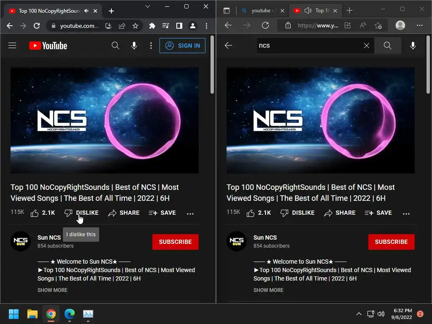
Task: Close the Top 100 NoCopyRightSounds Chrome tab
Action: pos(95,11)
